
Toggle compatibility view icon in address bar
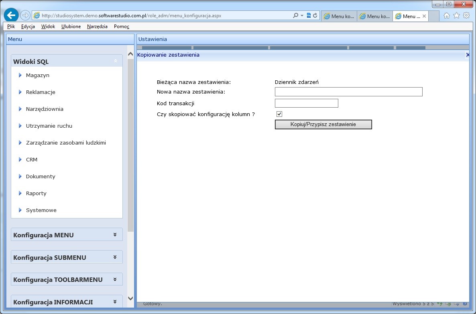click(309, 16)
